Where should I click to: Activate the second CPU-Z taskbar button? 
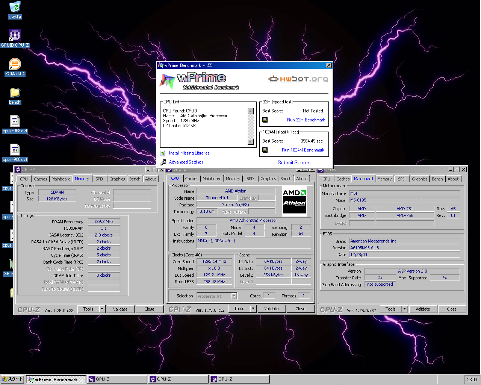click(178, 379)
